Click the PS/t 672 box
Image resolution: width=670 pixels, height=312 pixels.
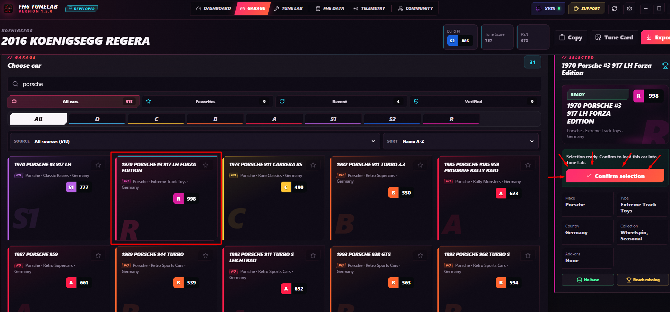pyautogui.click(x=533, y=37)
